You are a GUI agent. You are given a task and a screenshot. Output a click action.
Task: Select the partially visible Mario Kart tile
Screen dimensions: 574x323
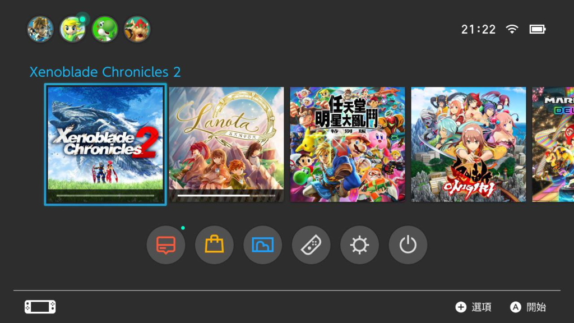553,144
